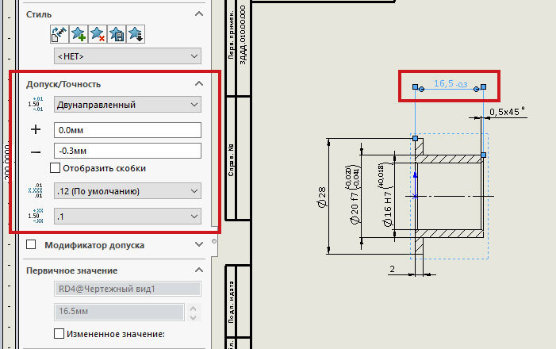Select the Ø28 diameter dimension
Image resolution: width=556 pixels, height=349 pixels.
321,198
